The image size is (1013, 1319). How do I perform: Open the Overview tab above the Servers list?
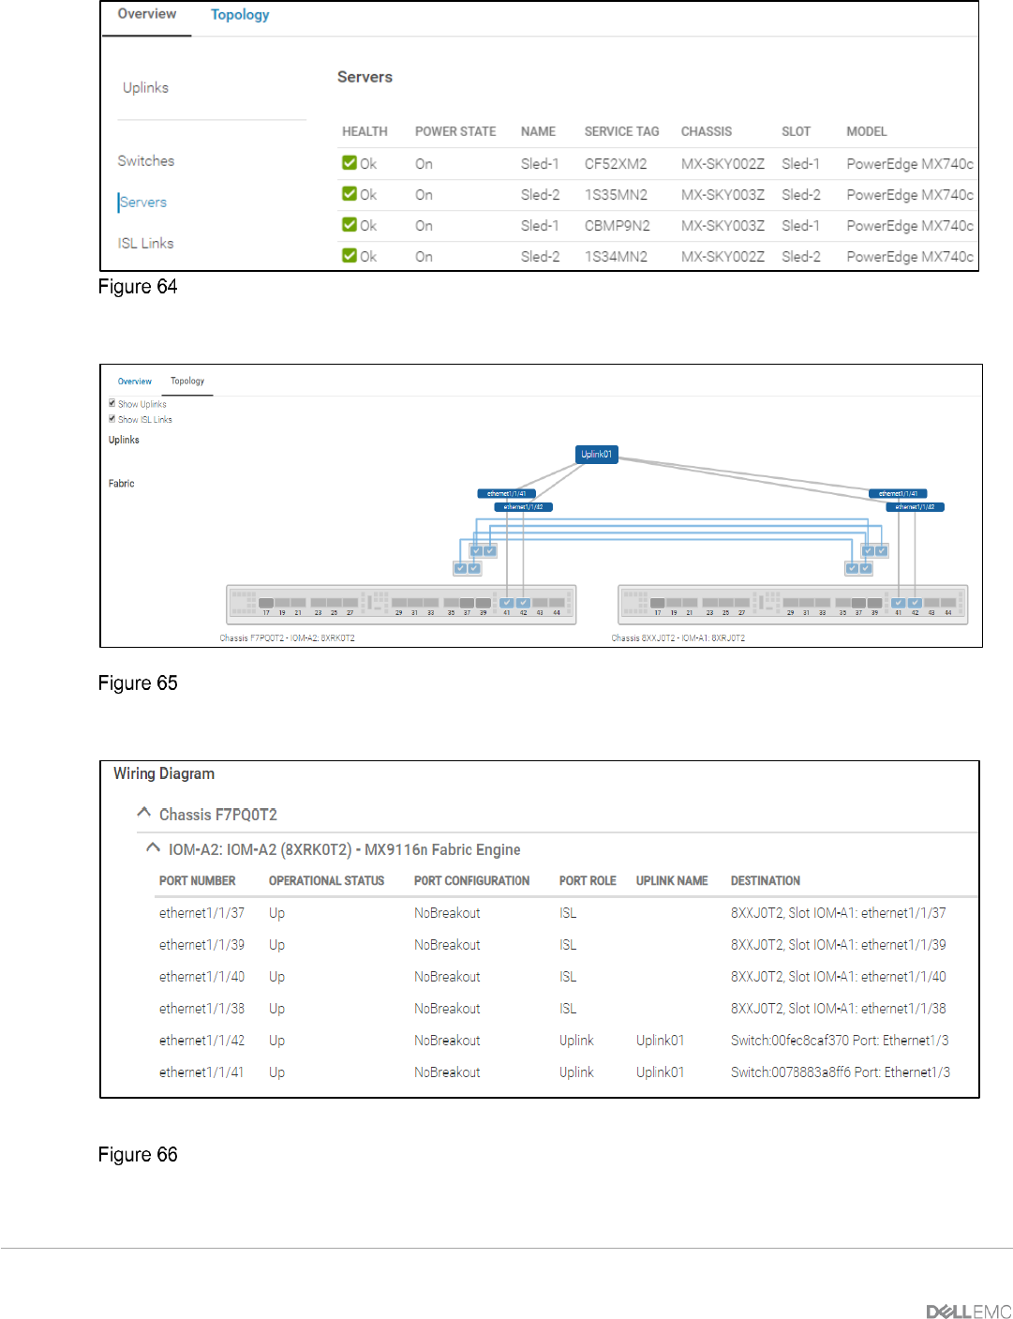146,14
